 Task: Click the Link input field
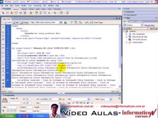(x=49, y=103)
